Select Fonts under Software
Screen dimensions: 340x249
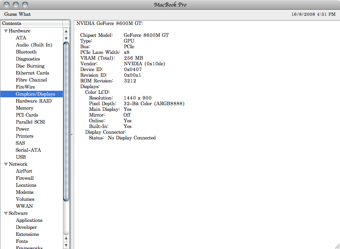(x=22, y=241)
